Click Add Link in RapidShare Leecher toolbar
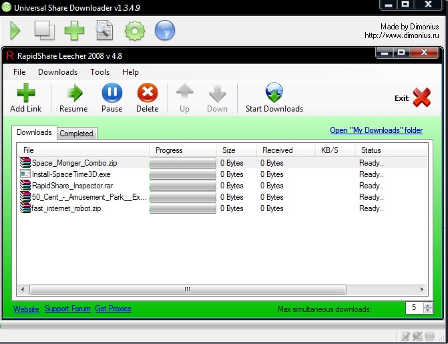Image resolution: width=448 pixels, height=344 pixels. tap(26, 98)
